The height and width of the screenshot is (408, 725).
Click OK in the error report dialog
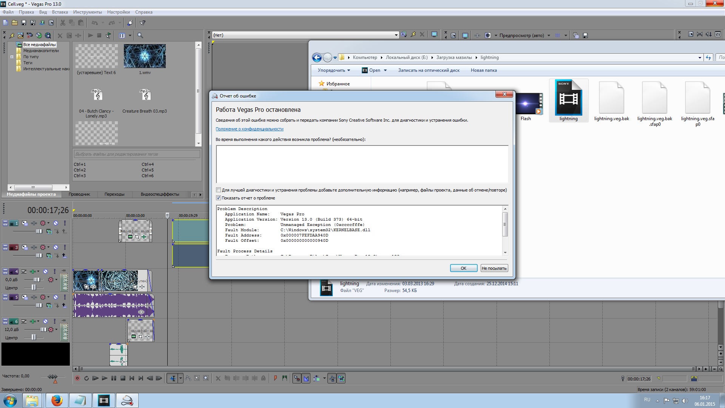[463, 268]
